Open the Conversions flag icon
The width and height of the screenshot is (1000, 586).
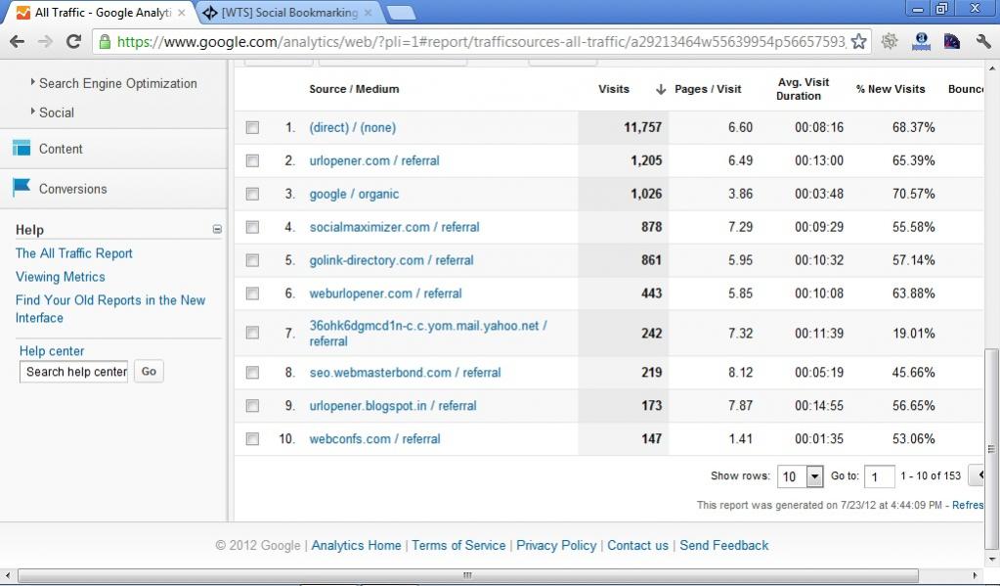coord(22,188)
